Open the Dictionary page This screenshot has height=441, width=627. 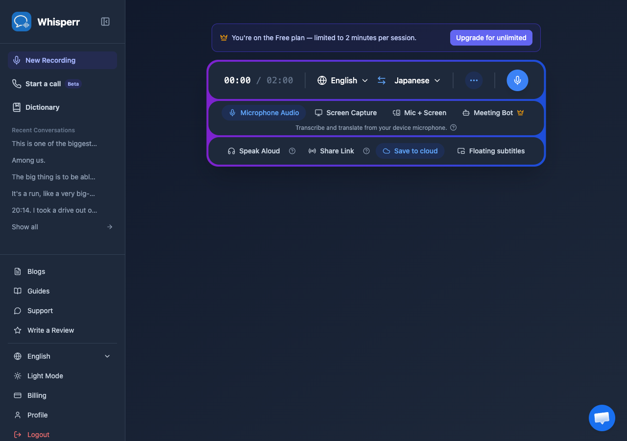62,107
